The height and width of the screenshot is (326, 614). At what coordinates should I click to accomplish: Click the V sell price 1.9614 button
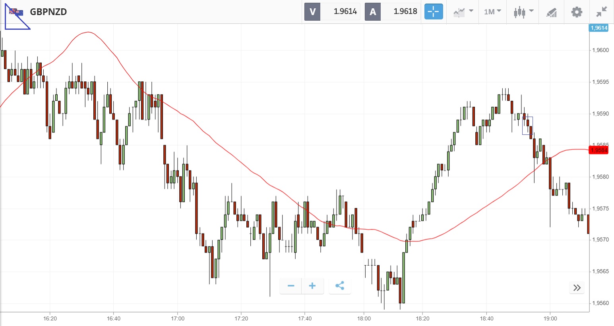pos(332,12)
